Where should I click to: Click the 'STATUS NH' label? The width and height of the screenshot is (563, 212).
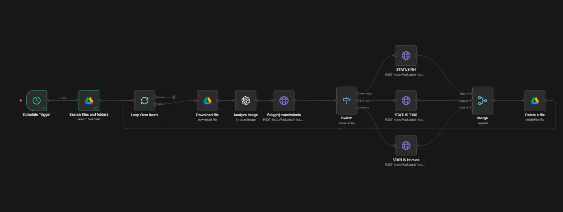coord(406,70)
